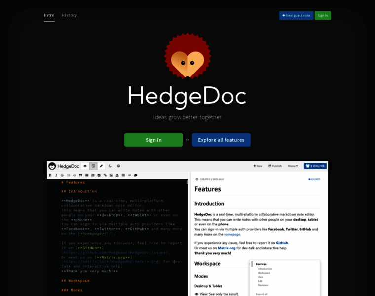Click the comment bubble icon
The height and width of the screenshot is (296, 375).
click(136, 175)
